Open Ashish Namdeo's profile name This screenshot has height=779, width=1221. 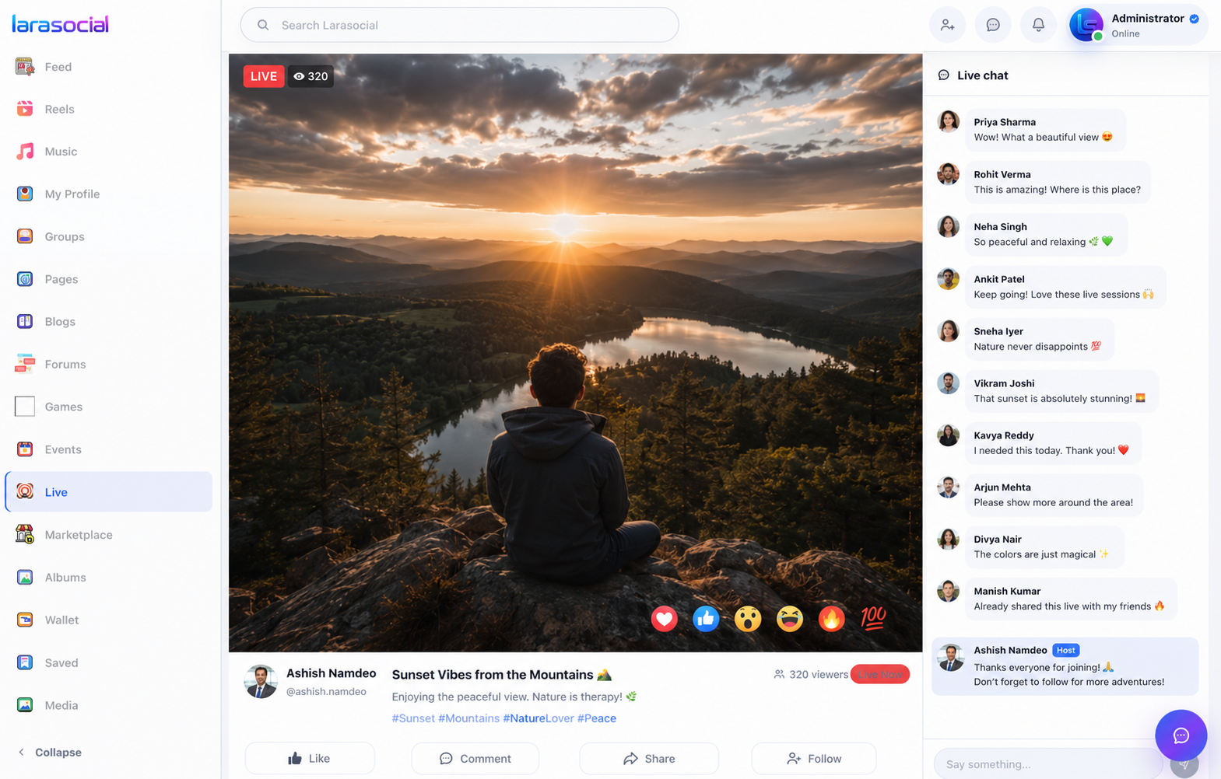pyautogui.click(x=331, y=673)
